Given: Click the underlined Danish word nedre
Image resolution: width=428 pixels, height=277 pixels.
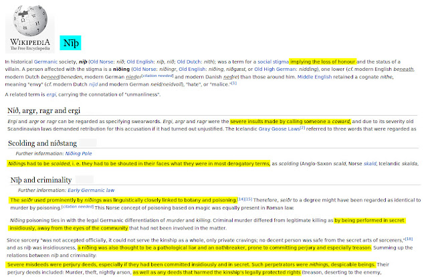Looking at the screenshot, I should coord(231,77).
